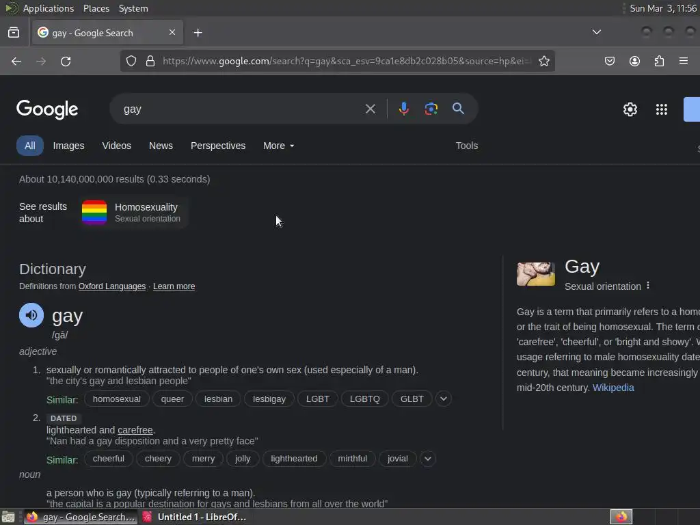Viewport: 700px width, 525px height.
Task: Start voice search with the microphone icon
Action: [403, 109]
